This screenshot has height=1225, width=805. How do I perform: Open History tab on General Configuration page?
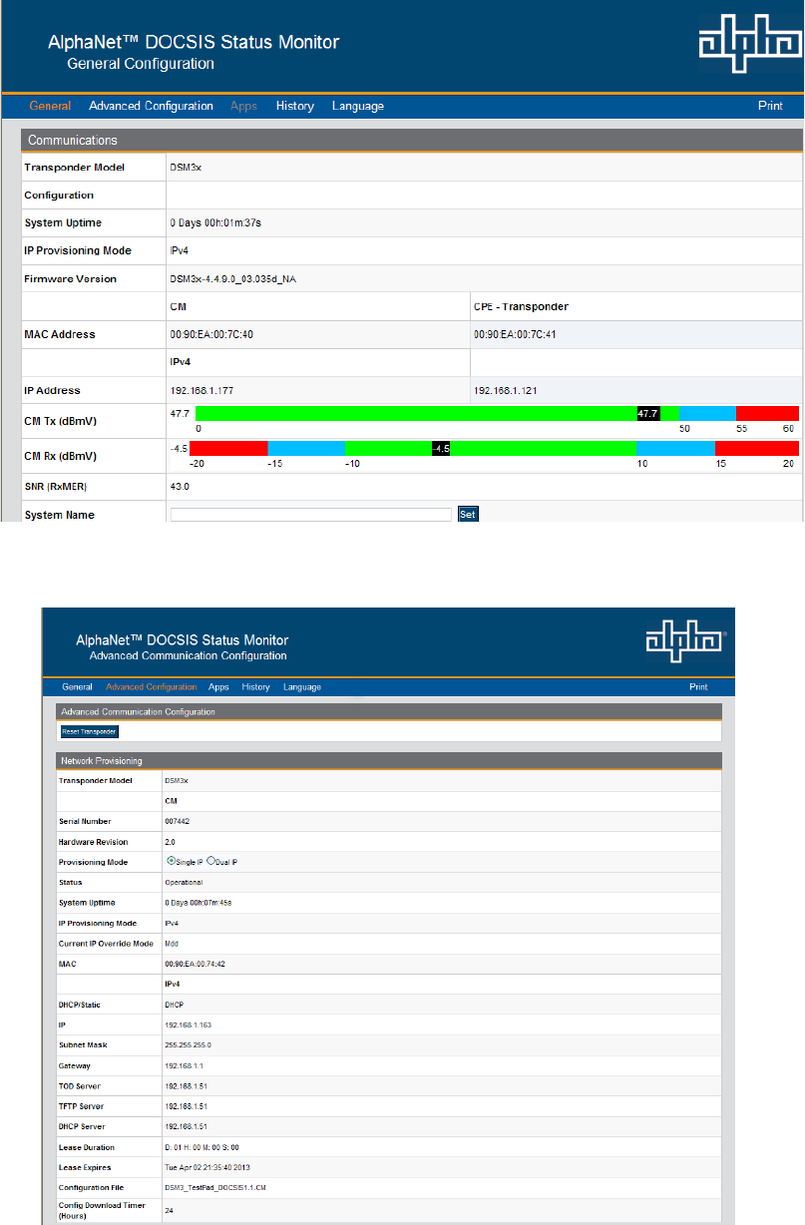point(295,106)
